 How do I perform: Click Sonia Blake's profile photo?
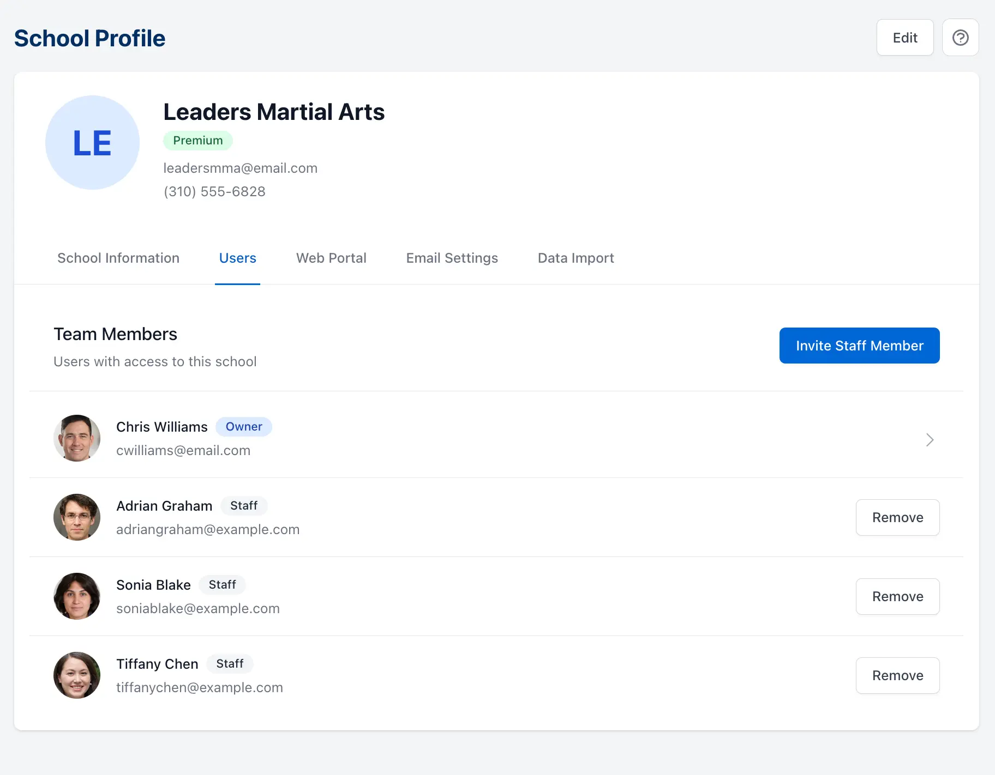pos(76,596)
